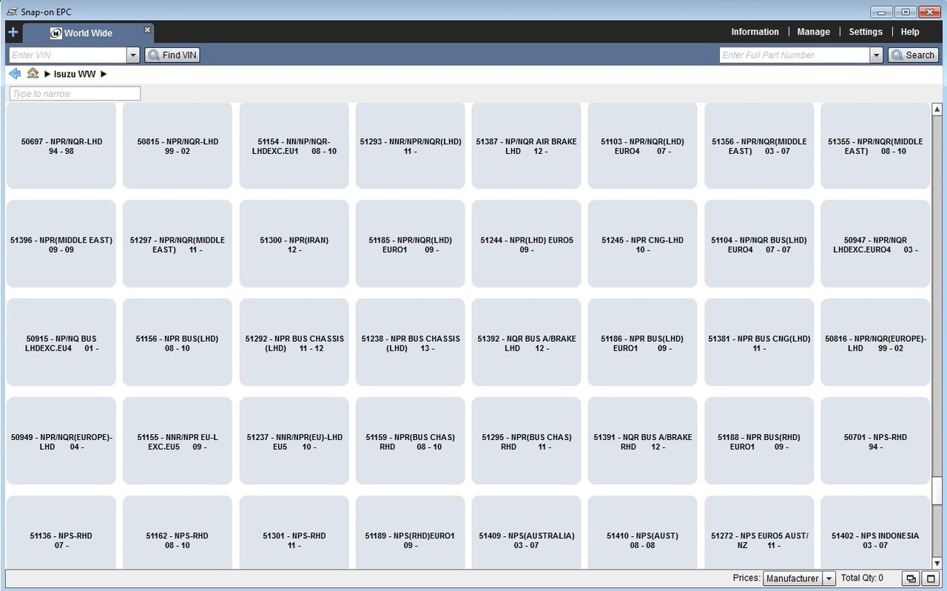Select 50701 NPS-RHD 94- catalog

[x=875, y=441]
